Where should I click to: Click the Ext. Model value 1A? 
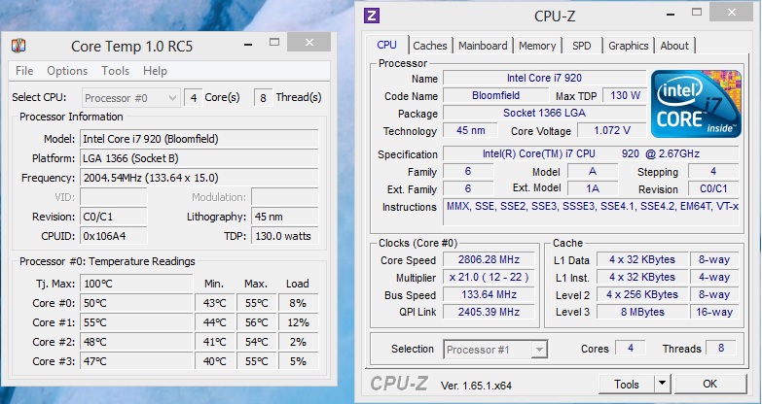pyautogui.click(x=593, y=188)
